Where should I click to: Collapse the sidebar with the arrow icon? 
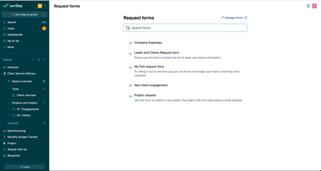45,6
